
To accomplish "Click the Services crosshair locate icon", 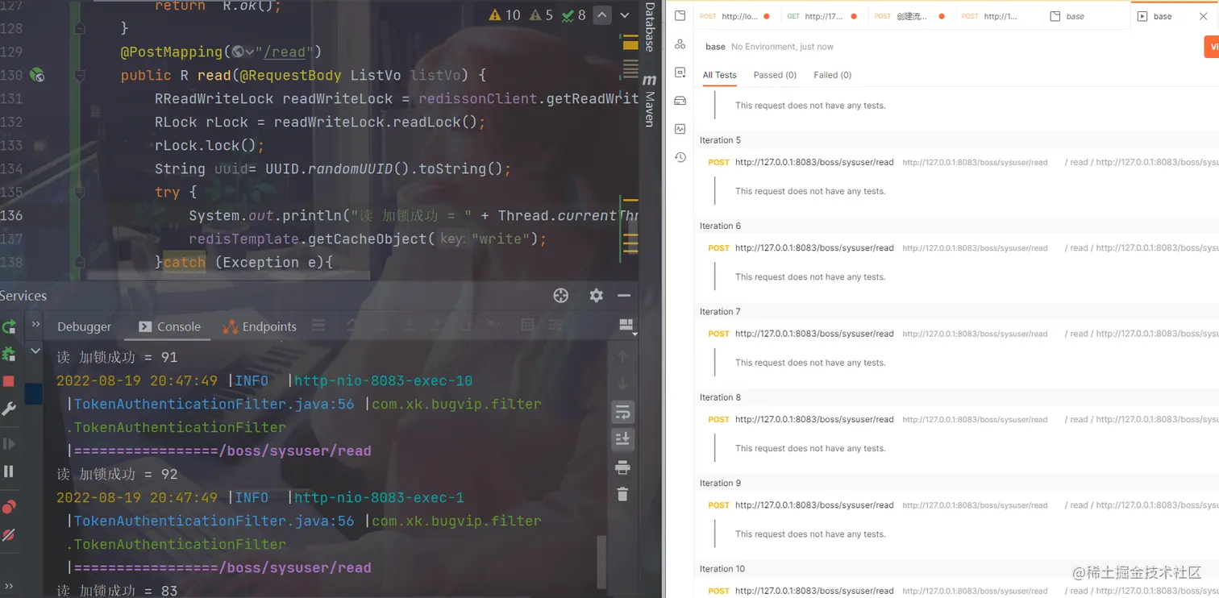I will tap(561, 296).
